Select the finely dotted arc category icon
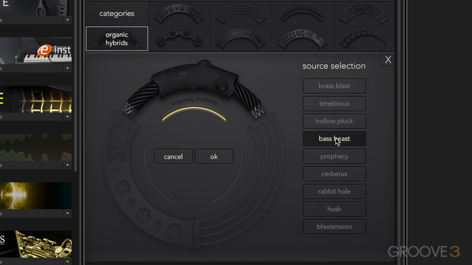Screen dimensions: 472x265 364,14
